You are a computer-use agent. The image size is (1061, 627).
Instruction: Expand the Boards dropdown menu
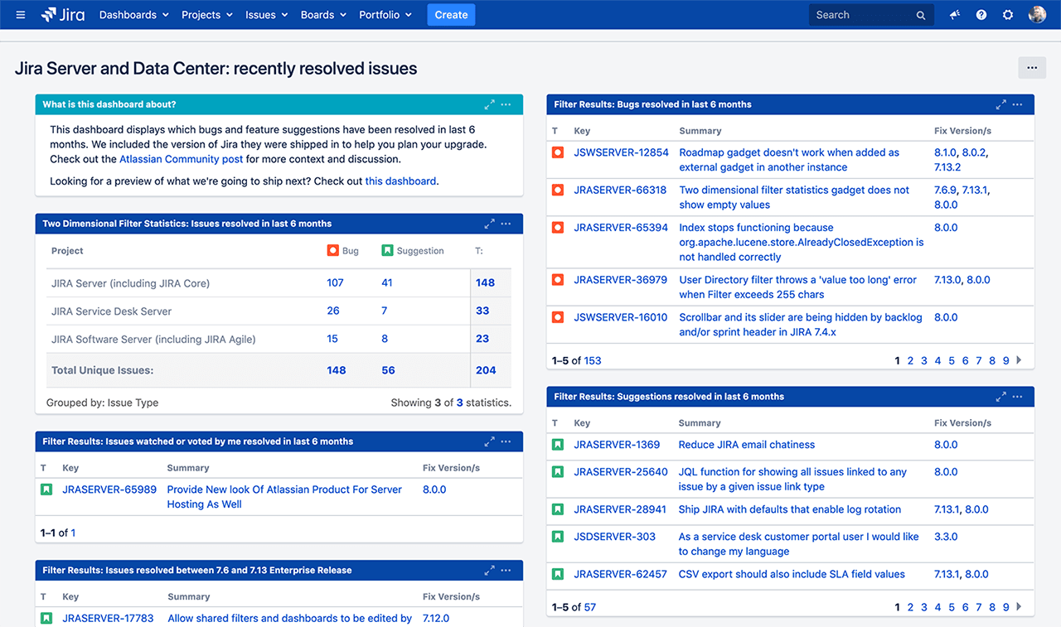click(324, 15)
